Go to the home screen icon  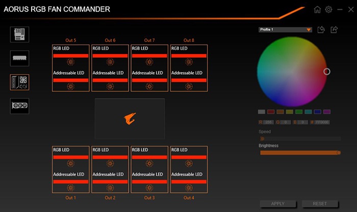[x=317, y=10]
